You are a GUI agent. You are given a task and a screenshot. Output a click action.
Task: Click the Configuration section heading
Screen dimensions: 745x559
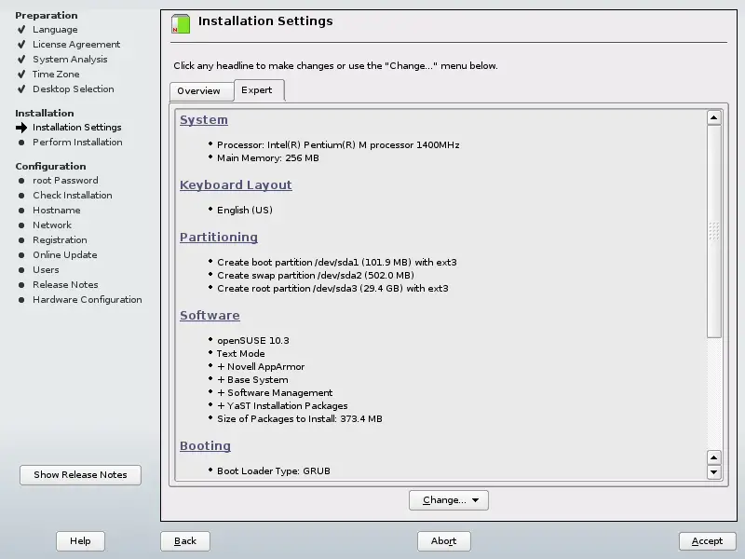pyautogui.click(x=50, y=167)
